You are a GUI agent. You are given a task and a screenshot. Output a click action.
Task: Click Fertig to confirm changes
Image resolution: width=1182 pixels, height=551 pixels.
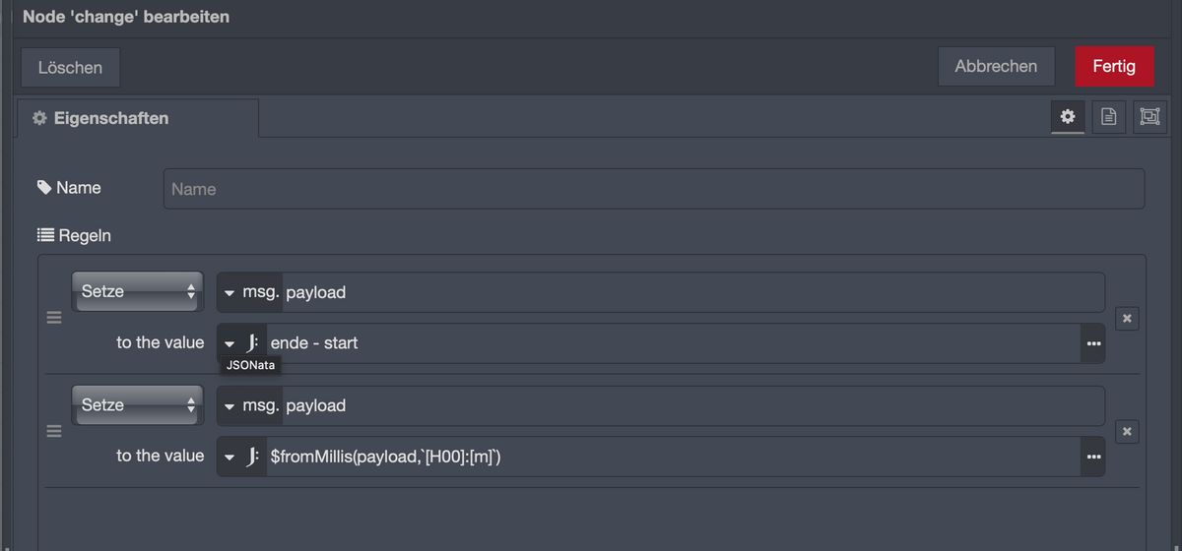pos(1114,67)
